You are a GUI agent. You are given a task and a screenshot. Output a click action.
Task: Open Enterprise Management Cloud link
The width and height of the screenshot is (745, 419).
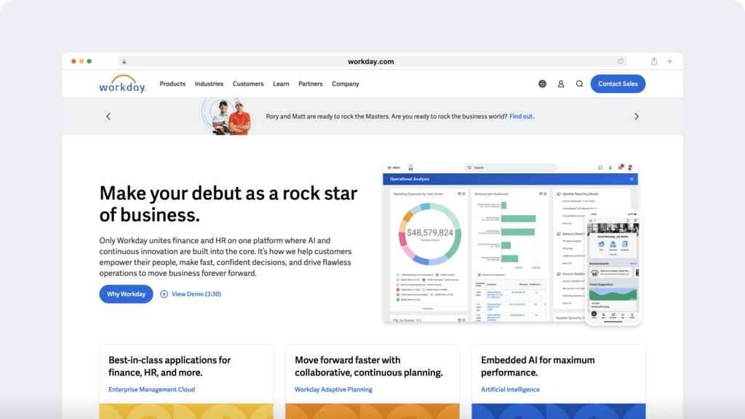click(151, 390)
